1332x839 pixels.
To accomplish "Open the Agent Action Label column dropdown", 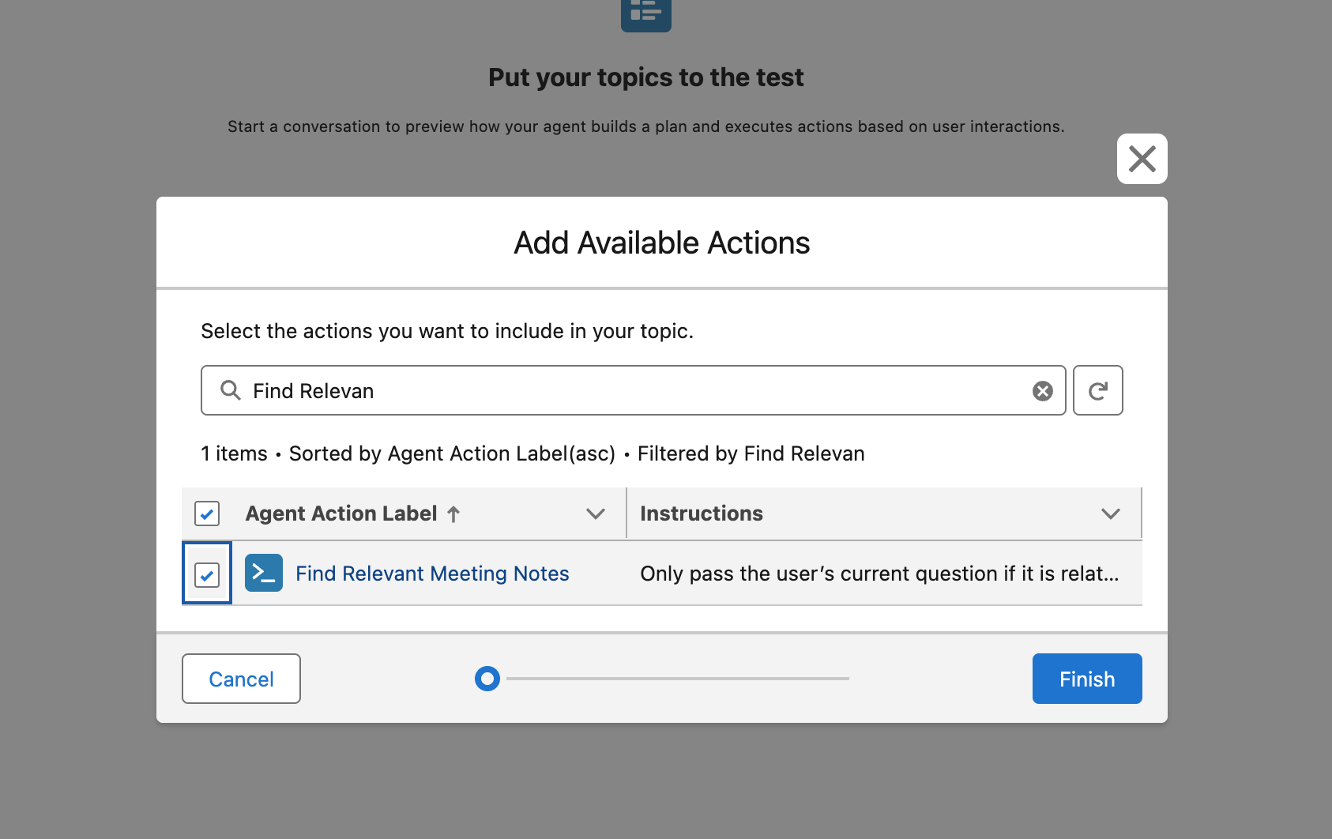I will (x=596, y=514).
